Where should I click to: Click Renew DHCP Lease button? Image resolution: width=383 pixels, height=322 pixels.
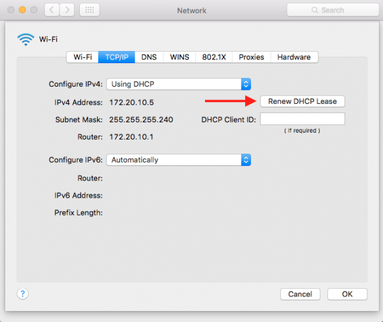pos(303,101)
